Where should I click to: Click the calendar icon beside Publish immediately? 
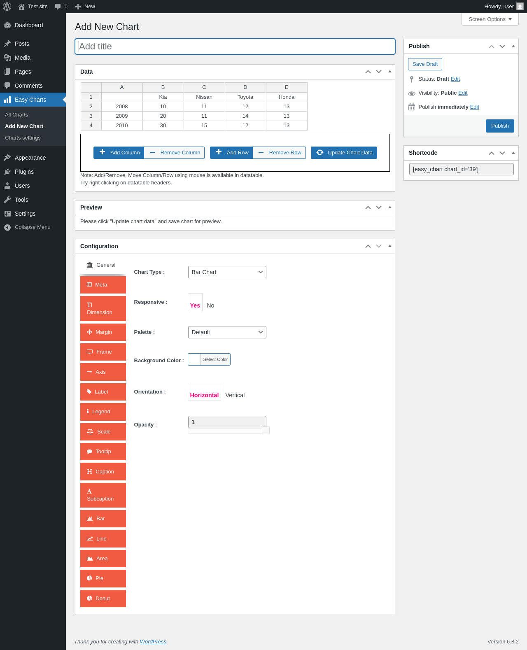click(412, 107)
